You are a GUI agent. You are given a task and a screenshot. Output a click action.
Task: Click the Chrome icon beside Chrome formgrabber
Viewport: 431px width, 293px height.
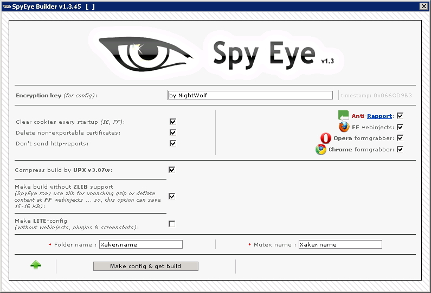click(x=321, y=150)
